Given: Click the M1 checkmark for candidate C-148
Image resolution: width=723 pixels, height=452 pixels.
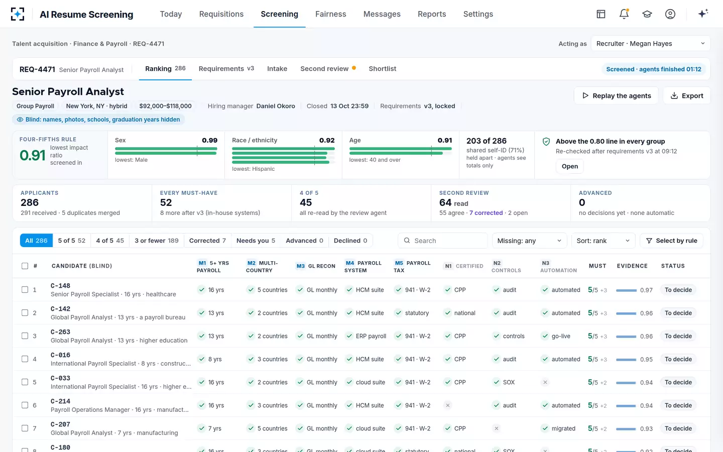Looking at the screenshot, I should [x=201, y=290].
